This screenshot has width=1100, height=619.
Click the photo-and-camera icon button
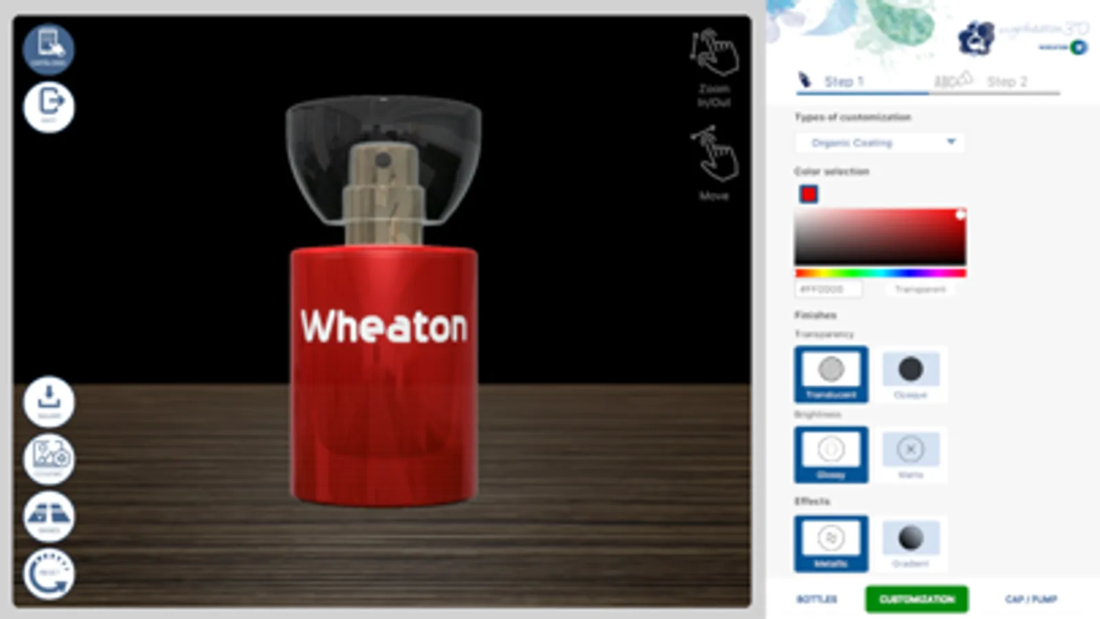tap(48, 459)
